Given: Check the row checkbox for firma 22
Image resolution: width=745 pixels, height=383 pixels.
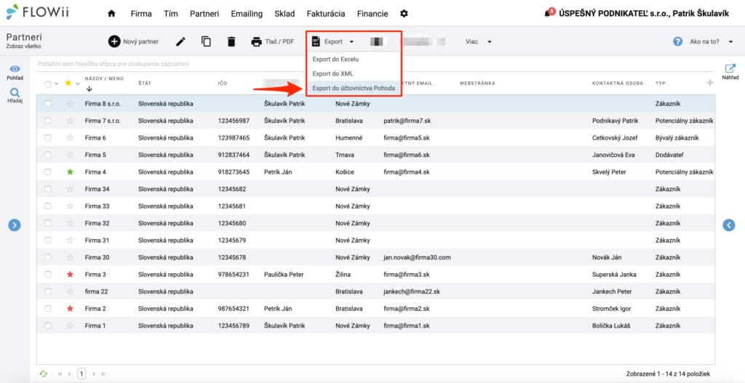Looking at the screenshot, I should click(x=47, y=291).
